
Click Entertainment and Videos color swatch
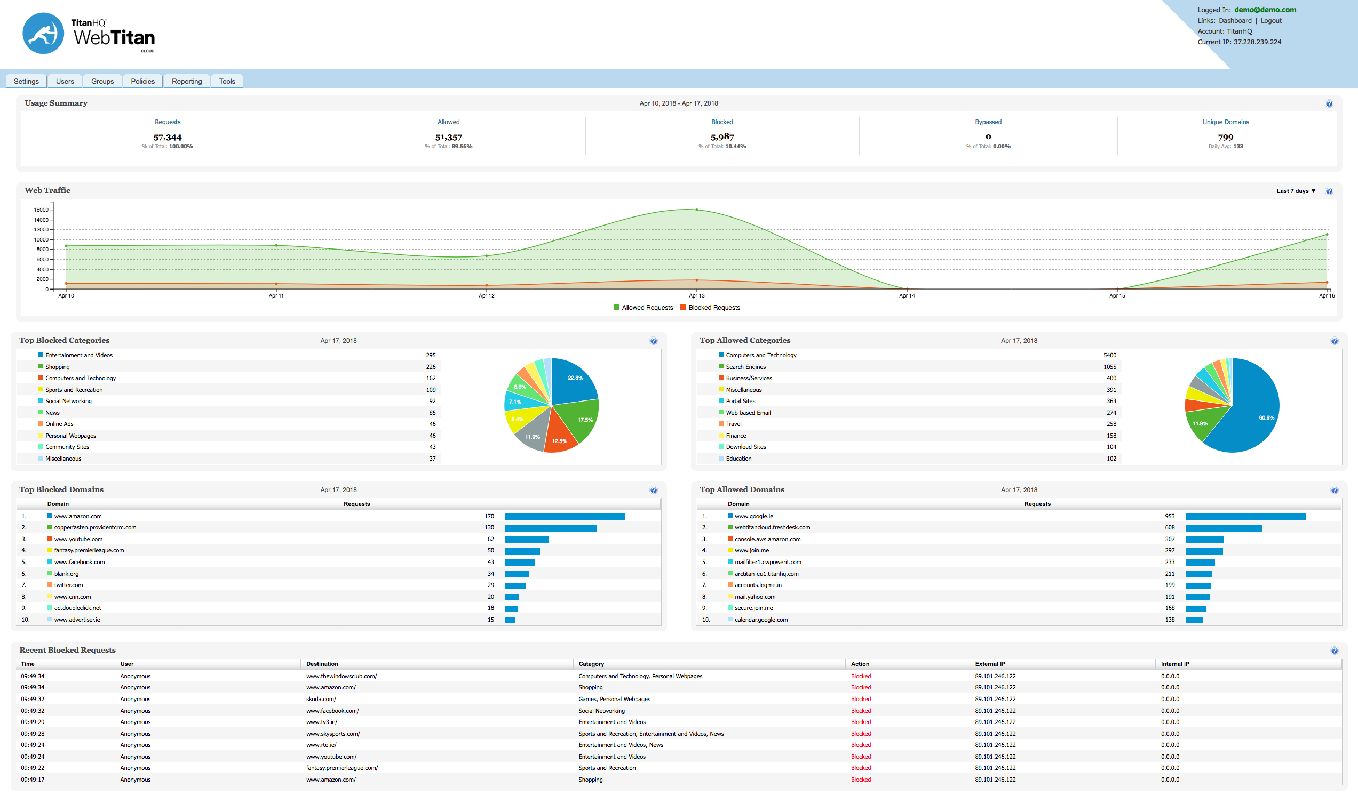(41, 355)
